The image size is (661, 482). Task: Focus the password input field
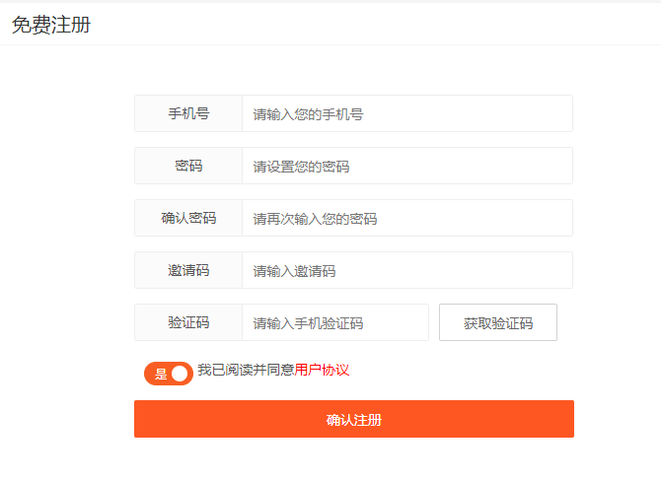pos(406,166)
